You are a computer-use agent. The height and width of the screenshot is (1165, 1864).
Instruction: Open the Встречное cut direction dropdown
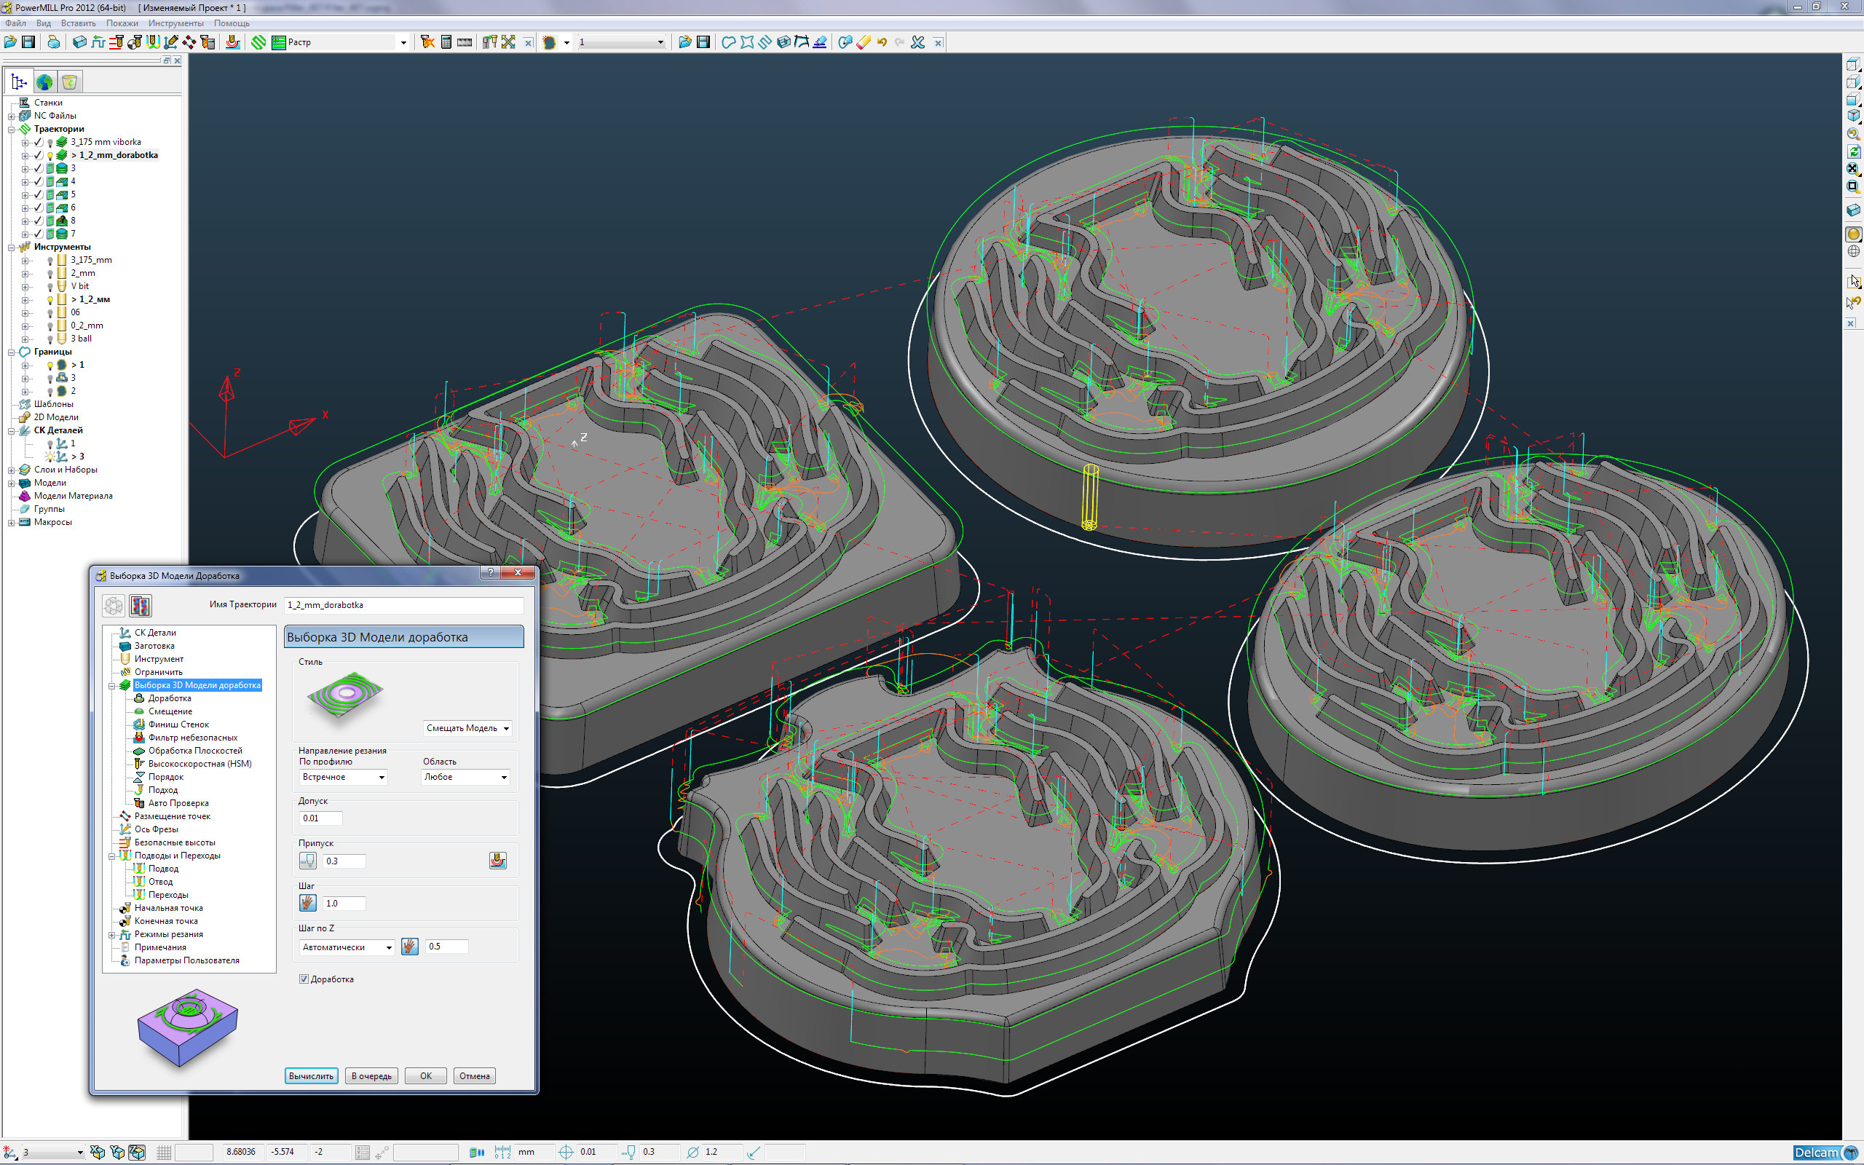pos(343,777)
